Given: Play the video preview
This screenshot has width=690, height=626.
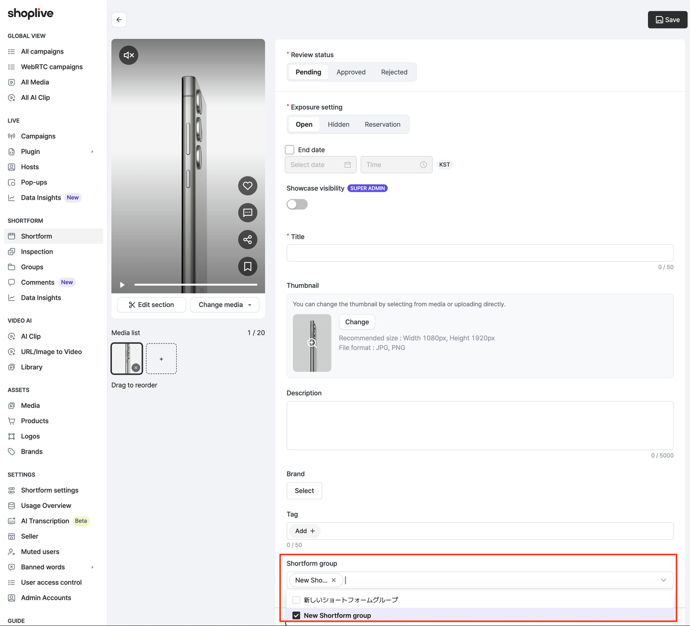Looking at the screenshot, I should [122, 285].
